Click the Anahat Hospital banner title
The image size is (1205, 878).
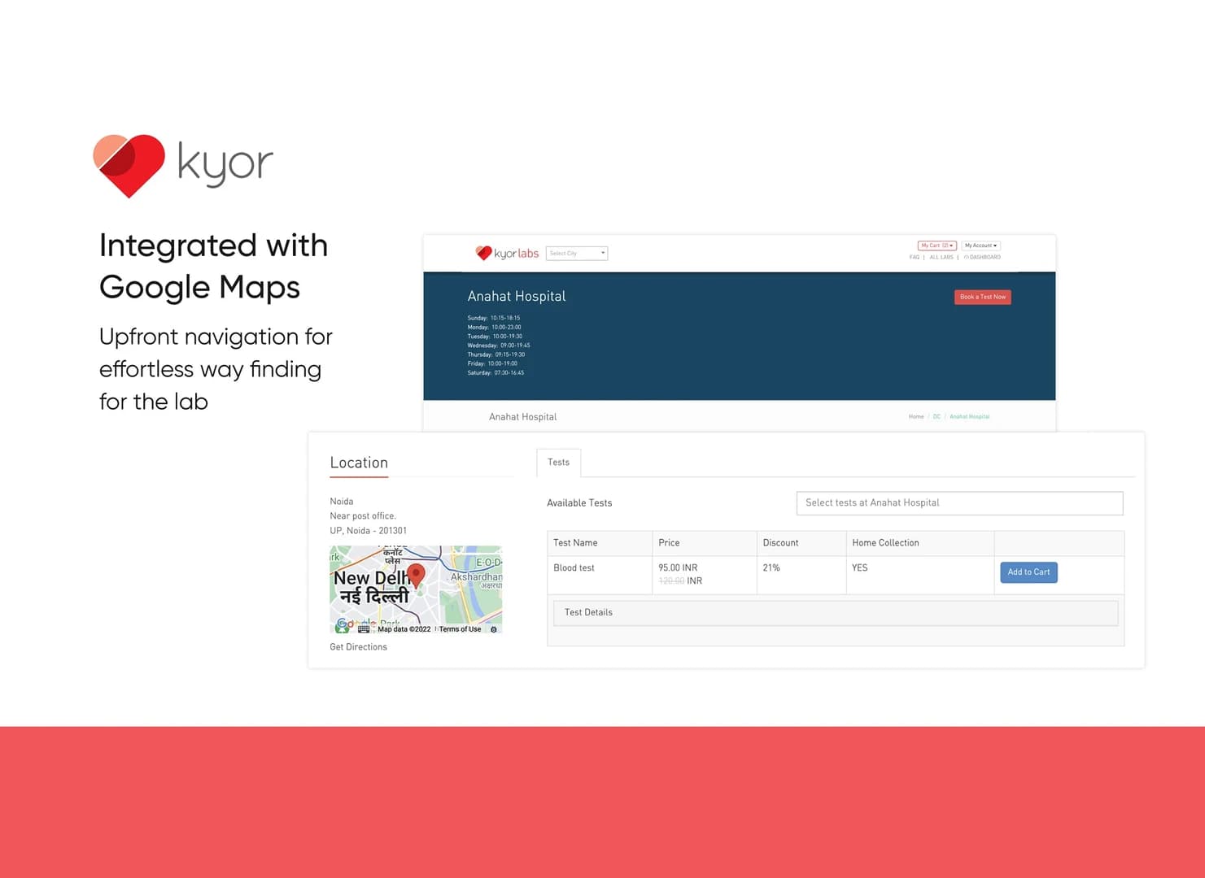click(x=517, y=297)
